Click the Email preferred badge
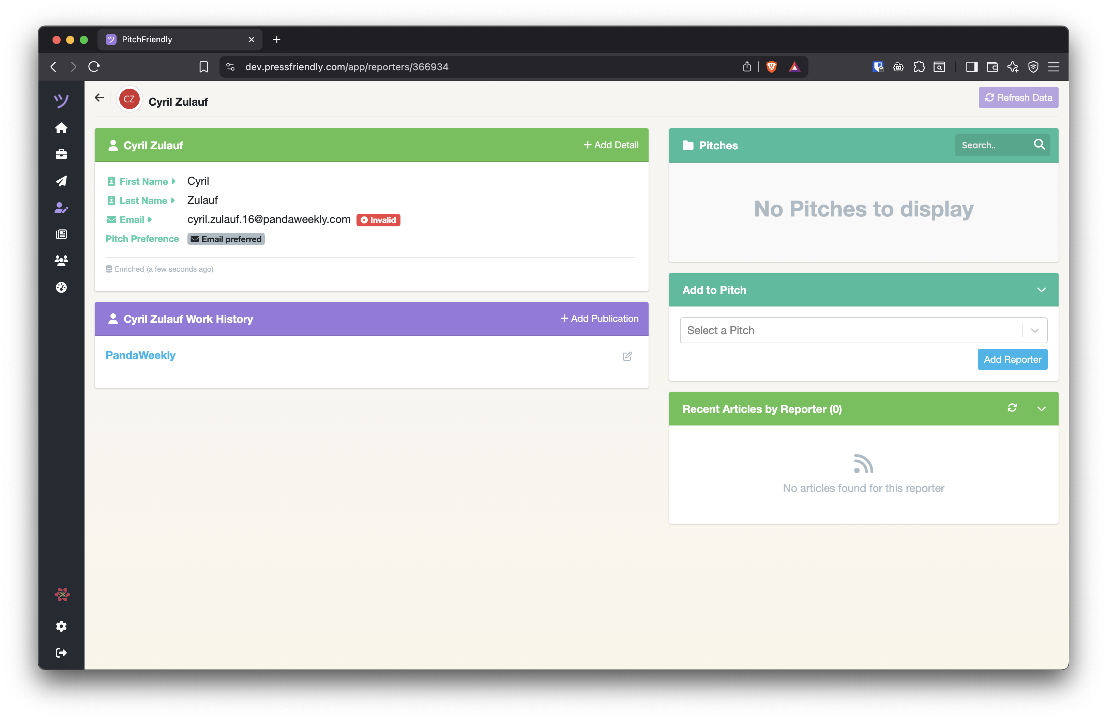The width and height of the screenshot is (1107, 720). (226, 239)
